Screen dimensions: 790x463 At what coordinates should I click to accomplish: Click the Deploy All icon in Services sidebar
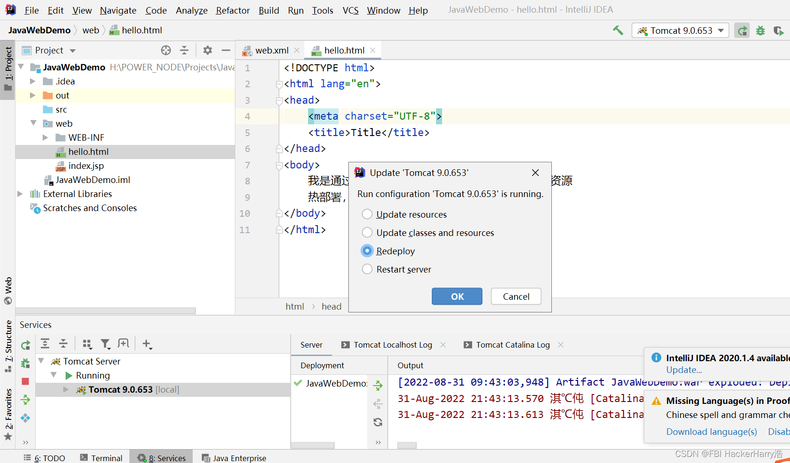(x=25, y=400)
